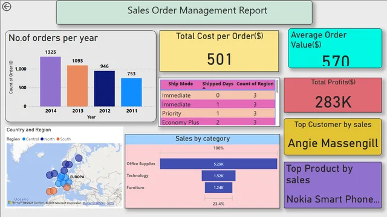Click the Sales Order Management Report title
This screenshot has width=387, height=217.
(197, 10)
